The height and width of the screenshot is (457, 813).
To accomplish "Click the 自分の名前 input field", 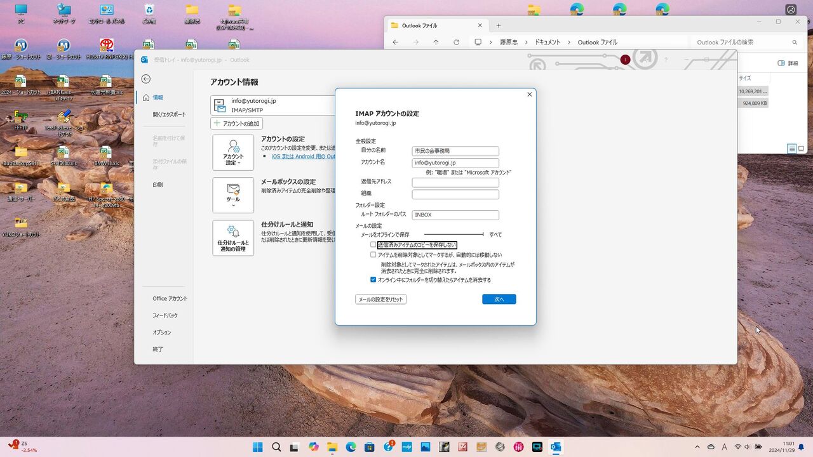I will tap(455, 151).
